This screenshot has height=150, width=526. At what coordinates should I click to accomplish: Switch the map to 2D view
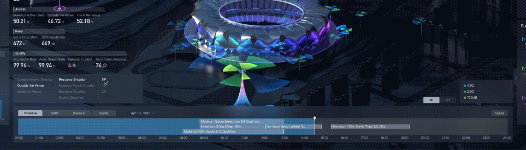[447, 100]
